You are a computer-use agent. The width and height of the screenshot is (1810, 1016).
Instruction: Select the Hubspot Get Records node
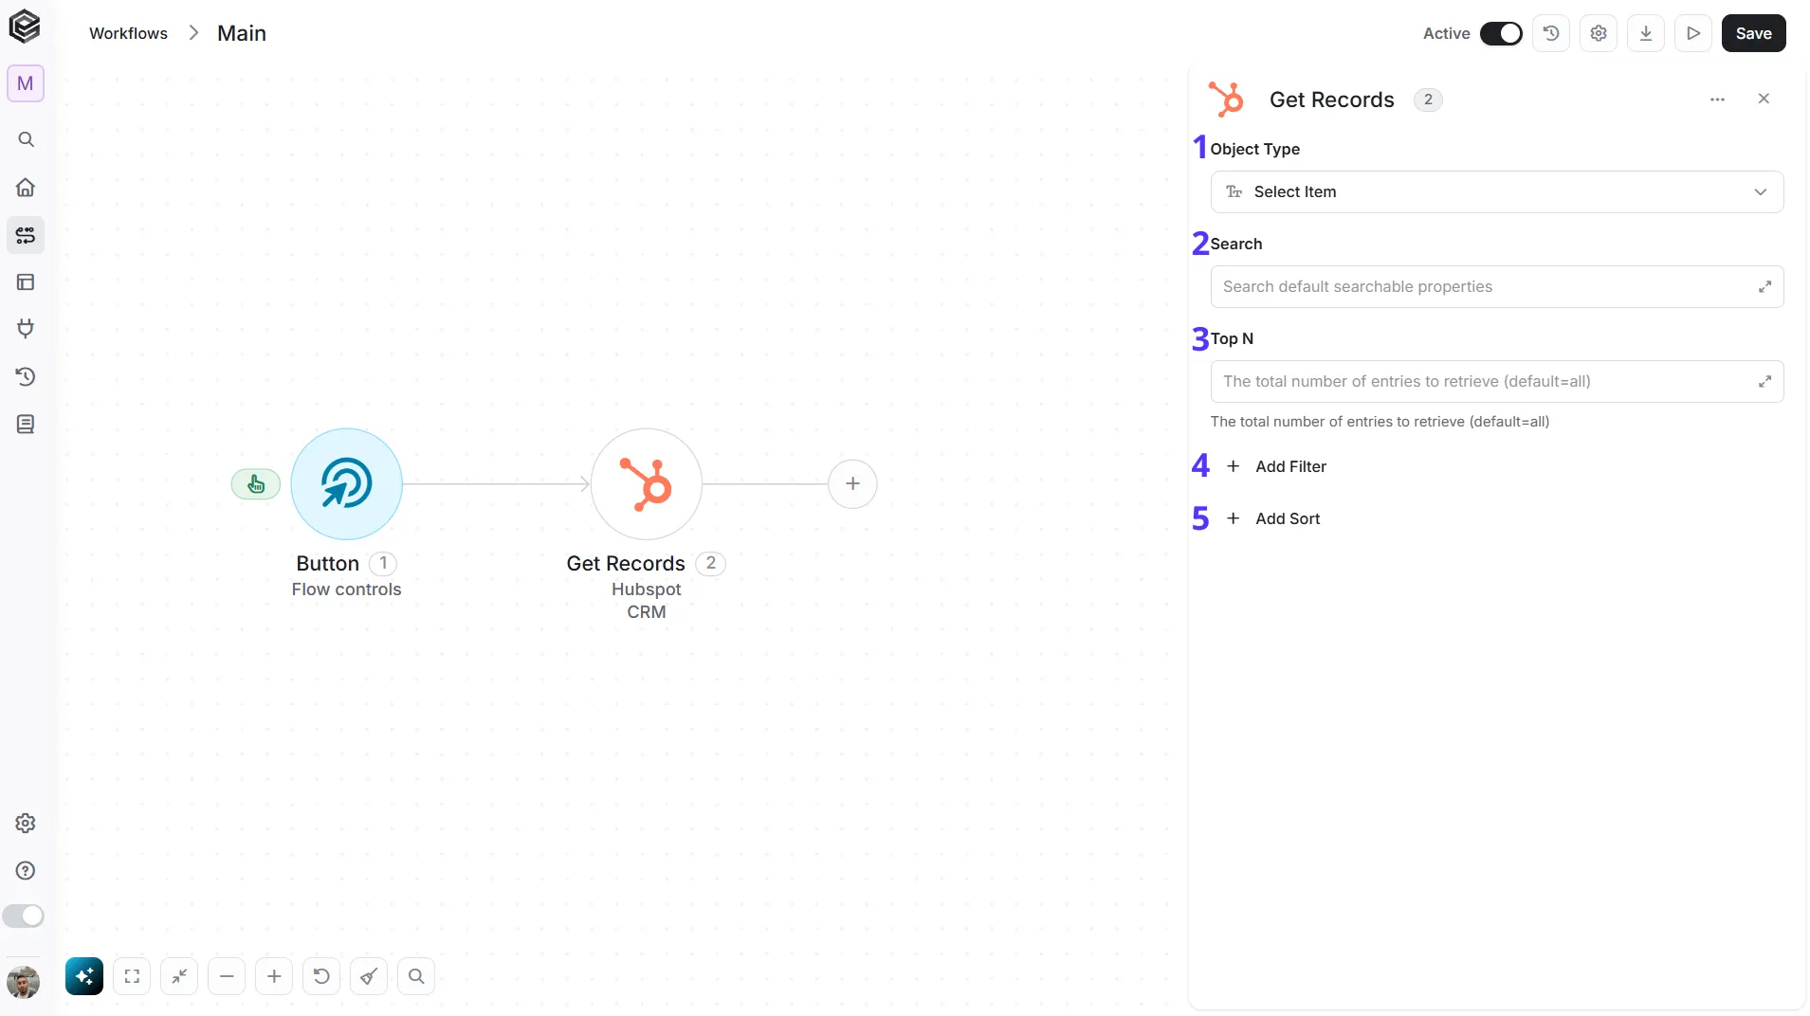click(x=647, y=483)
